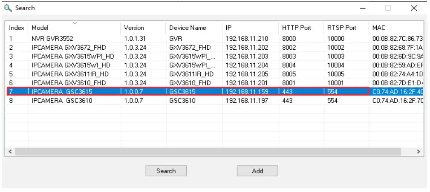430x192 pixels.
Task: Click RTSP port cell 10002
Action: click(336, 47)
